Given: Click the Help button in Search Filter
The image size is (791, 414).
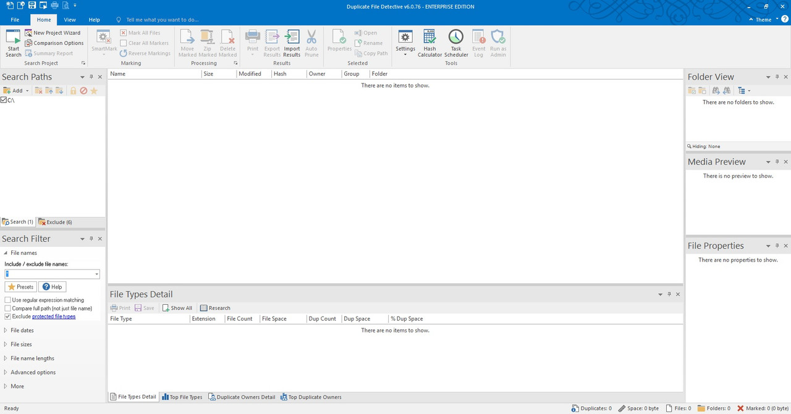Looking at the screenshot, I should pyautogui.click(x=52, y=287).
